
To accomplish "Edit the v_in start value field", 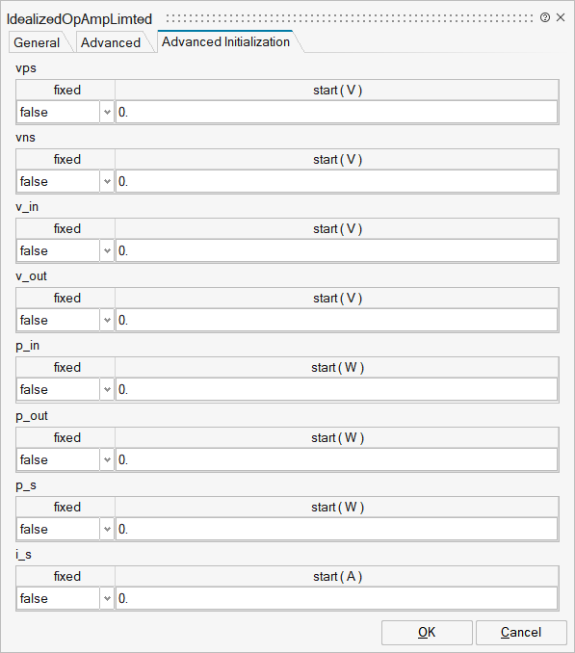I will pyautogui.click(x=336, y=250).
